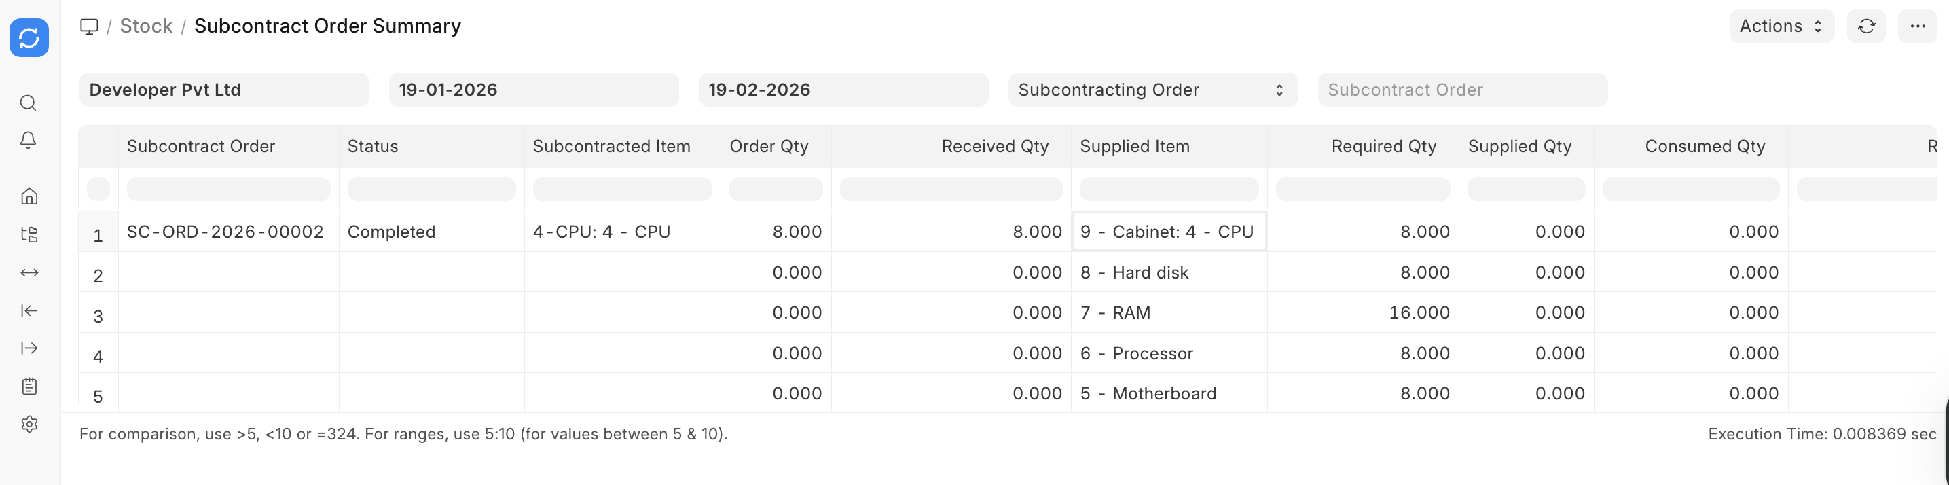Screen dimensions: 1949x485
Task: Select the SC-ORD-2026-00002 order cell
Action: pos(225,232)
